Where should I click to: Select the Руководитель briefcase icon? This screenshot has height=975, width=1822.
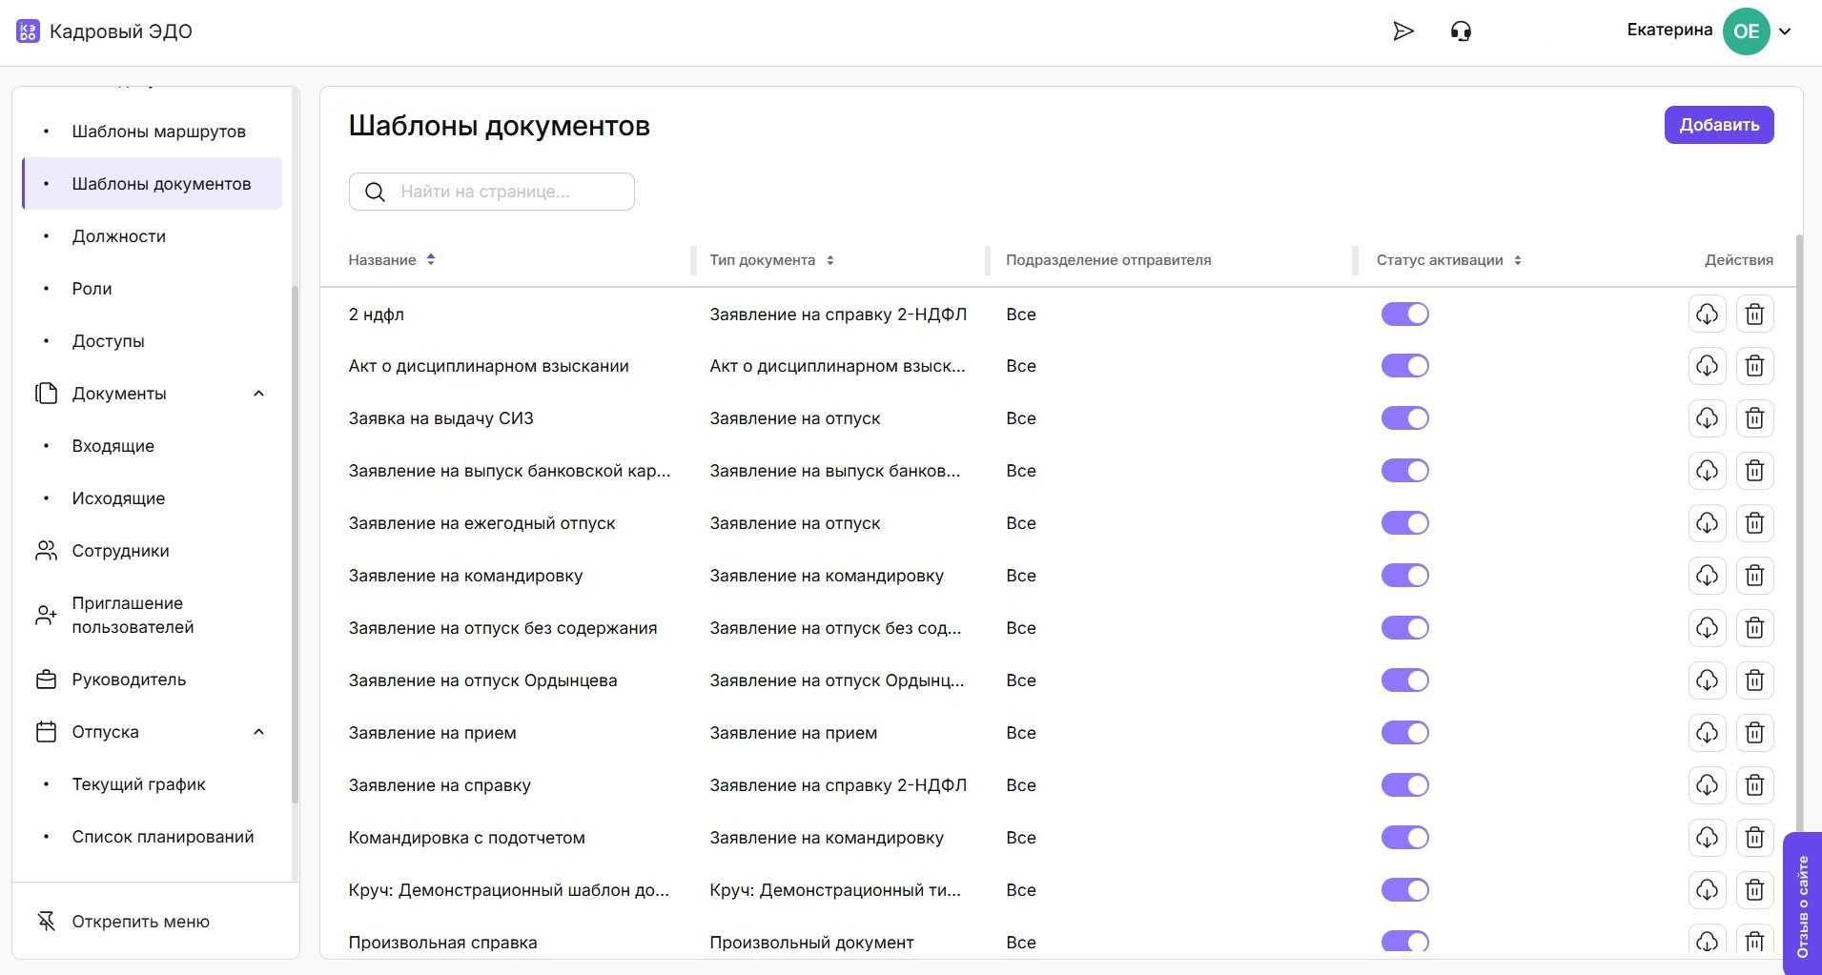[x=46, y=679]
